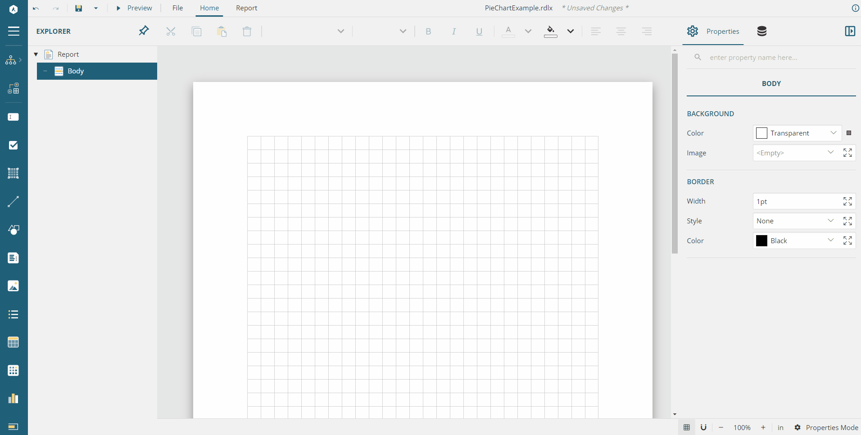The height and width of the screenshot is (435, 861).
Task: Switch to the Report tab
Action: [246, 8]
